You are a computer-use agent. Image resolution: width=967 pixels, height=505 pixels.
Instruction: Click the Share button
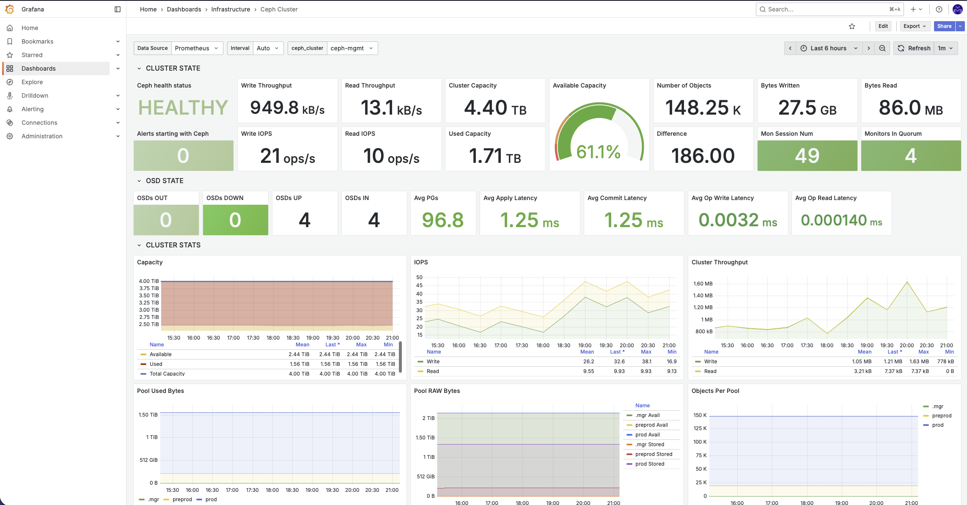[x=944, y=26]
